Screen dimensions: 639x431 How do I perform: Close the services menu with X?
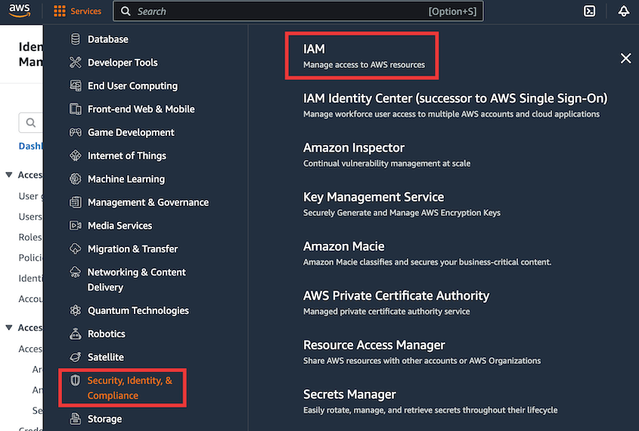click(x=625, y=58)
